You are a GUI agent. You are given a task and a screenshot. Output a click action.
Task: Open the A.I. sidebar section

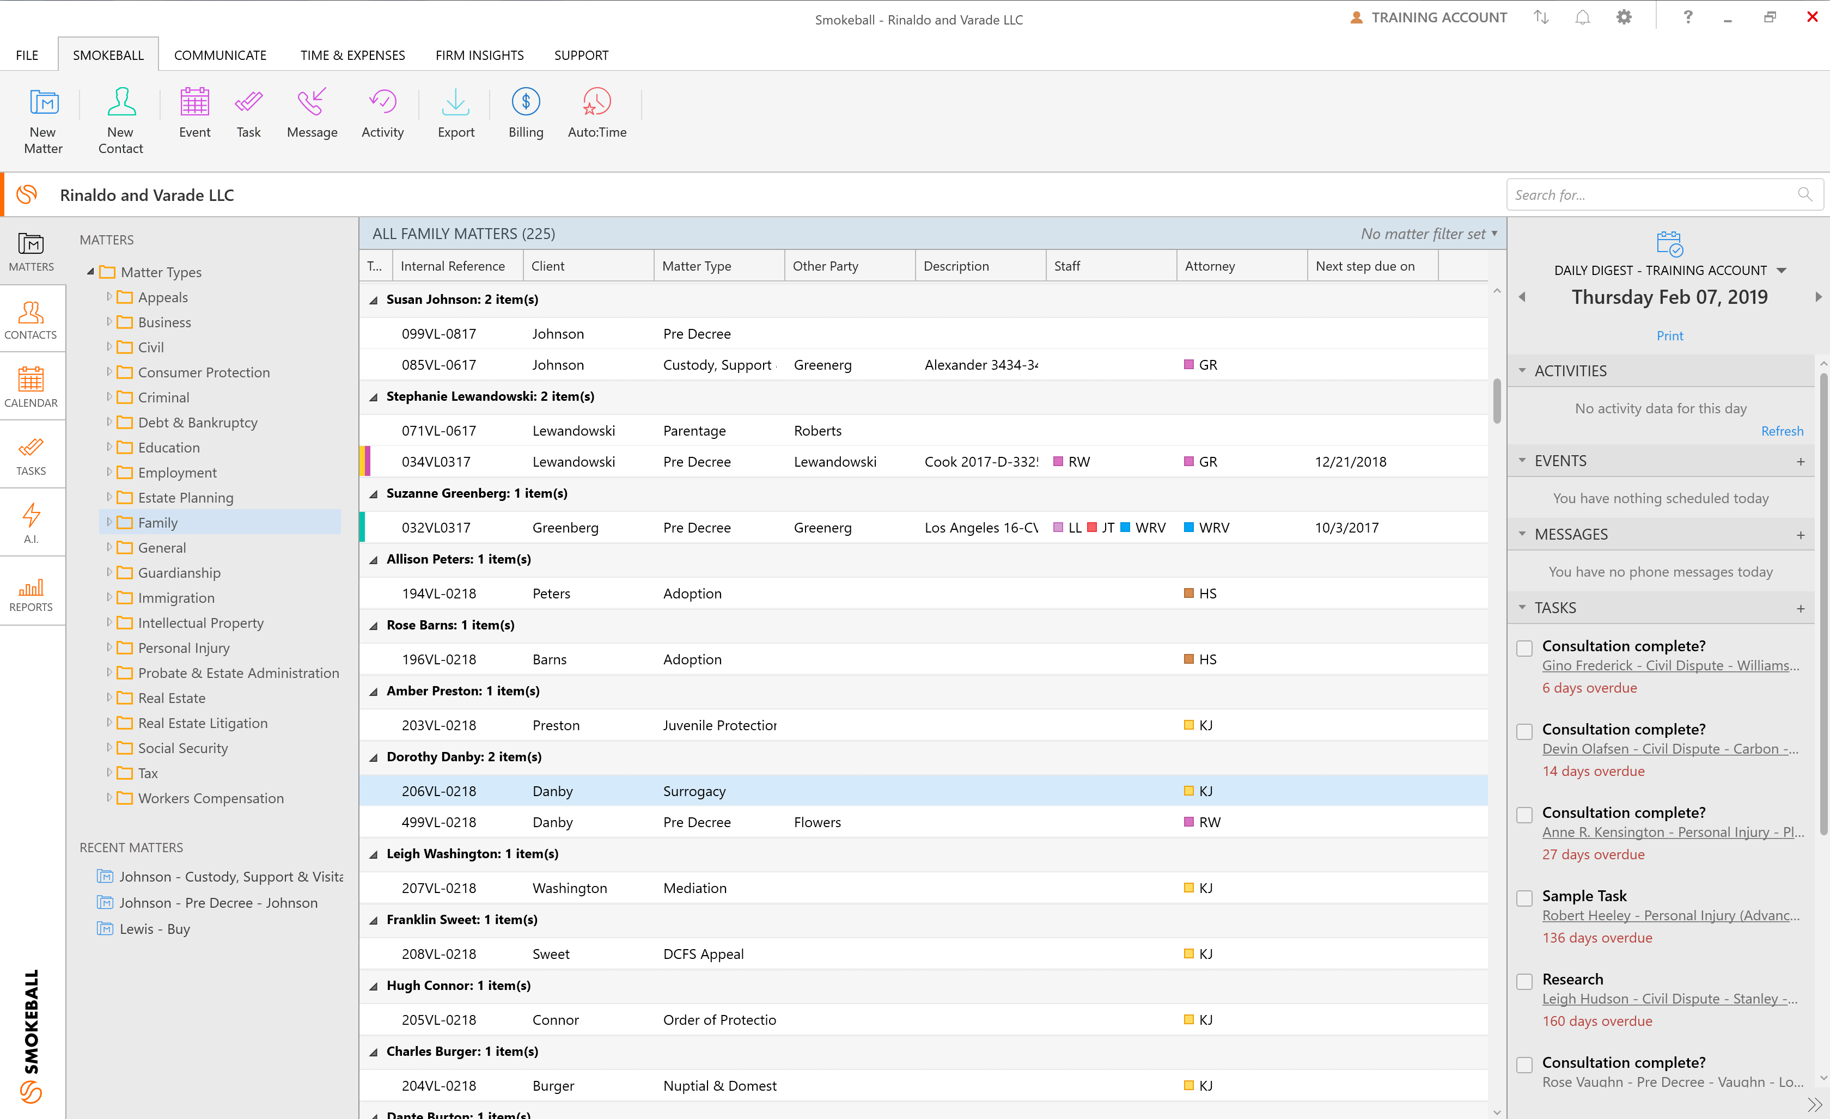coord(31,522)
